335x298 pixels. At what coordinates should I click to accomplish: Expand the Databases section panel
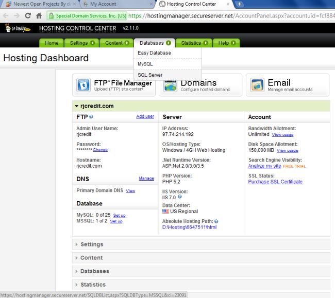[x=201, y=271]
